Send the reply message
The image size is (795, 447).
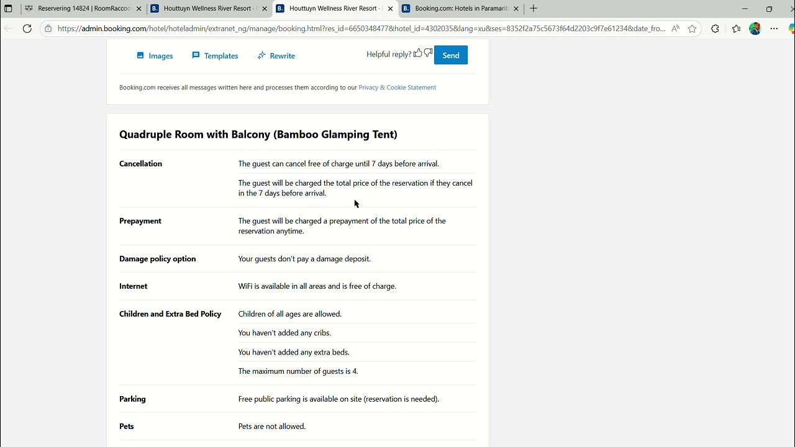[x=451, y=55]
